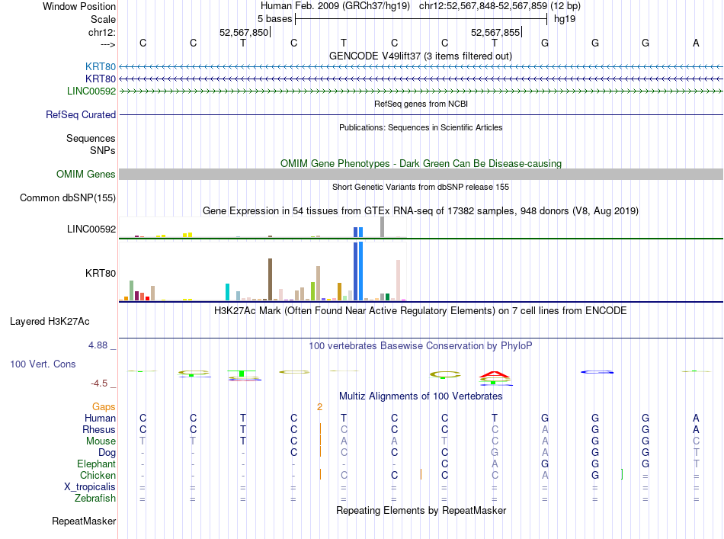This screenshot has height=539, width=724.
Task: Click the orange gap count "2"
Action: tap(319, 407)
